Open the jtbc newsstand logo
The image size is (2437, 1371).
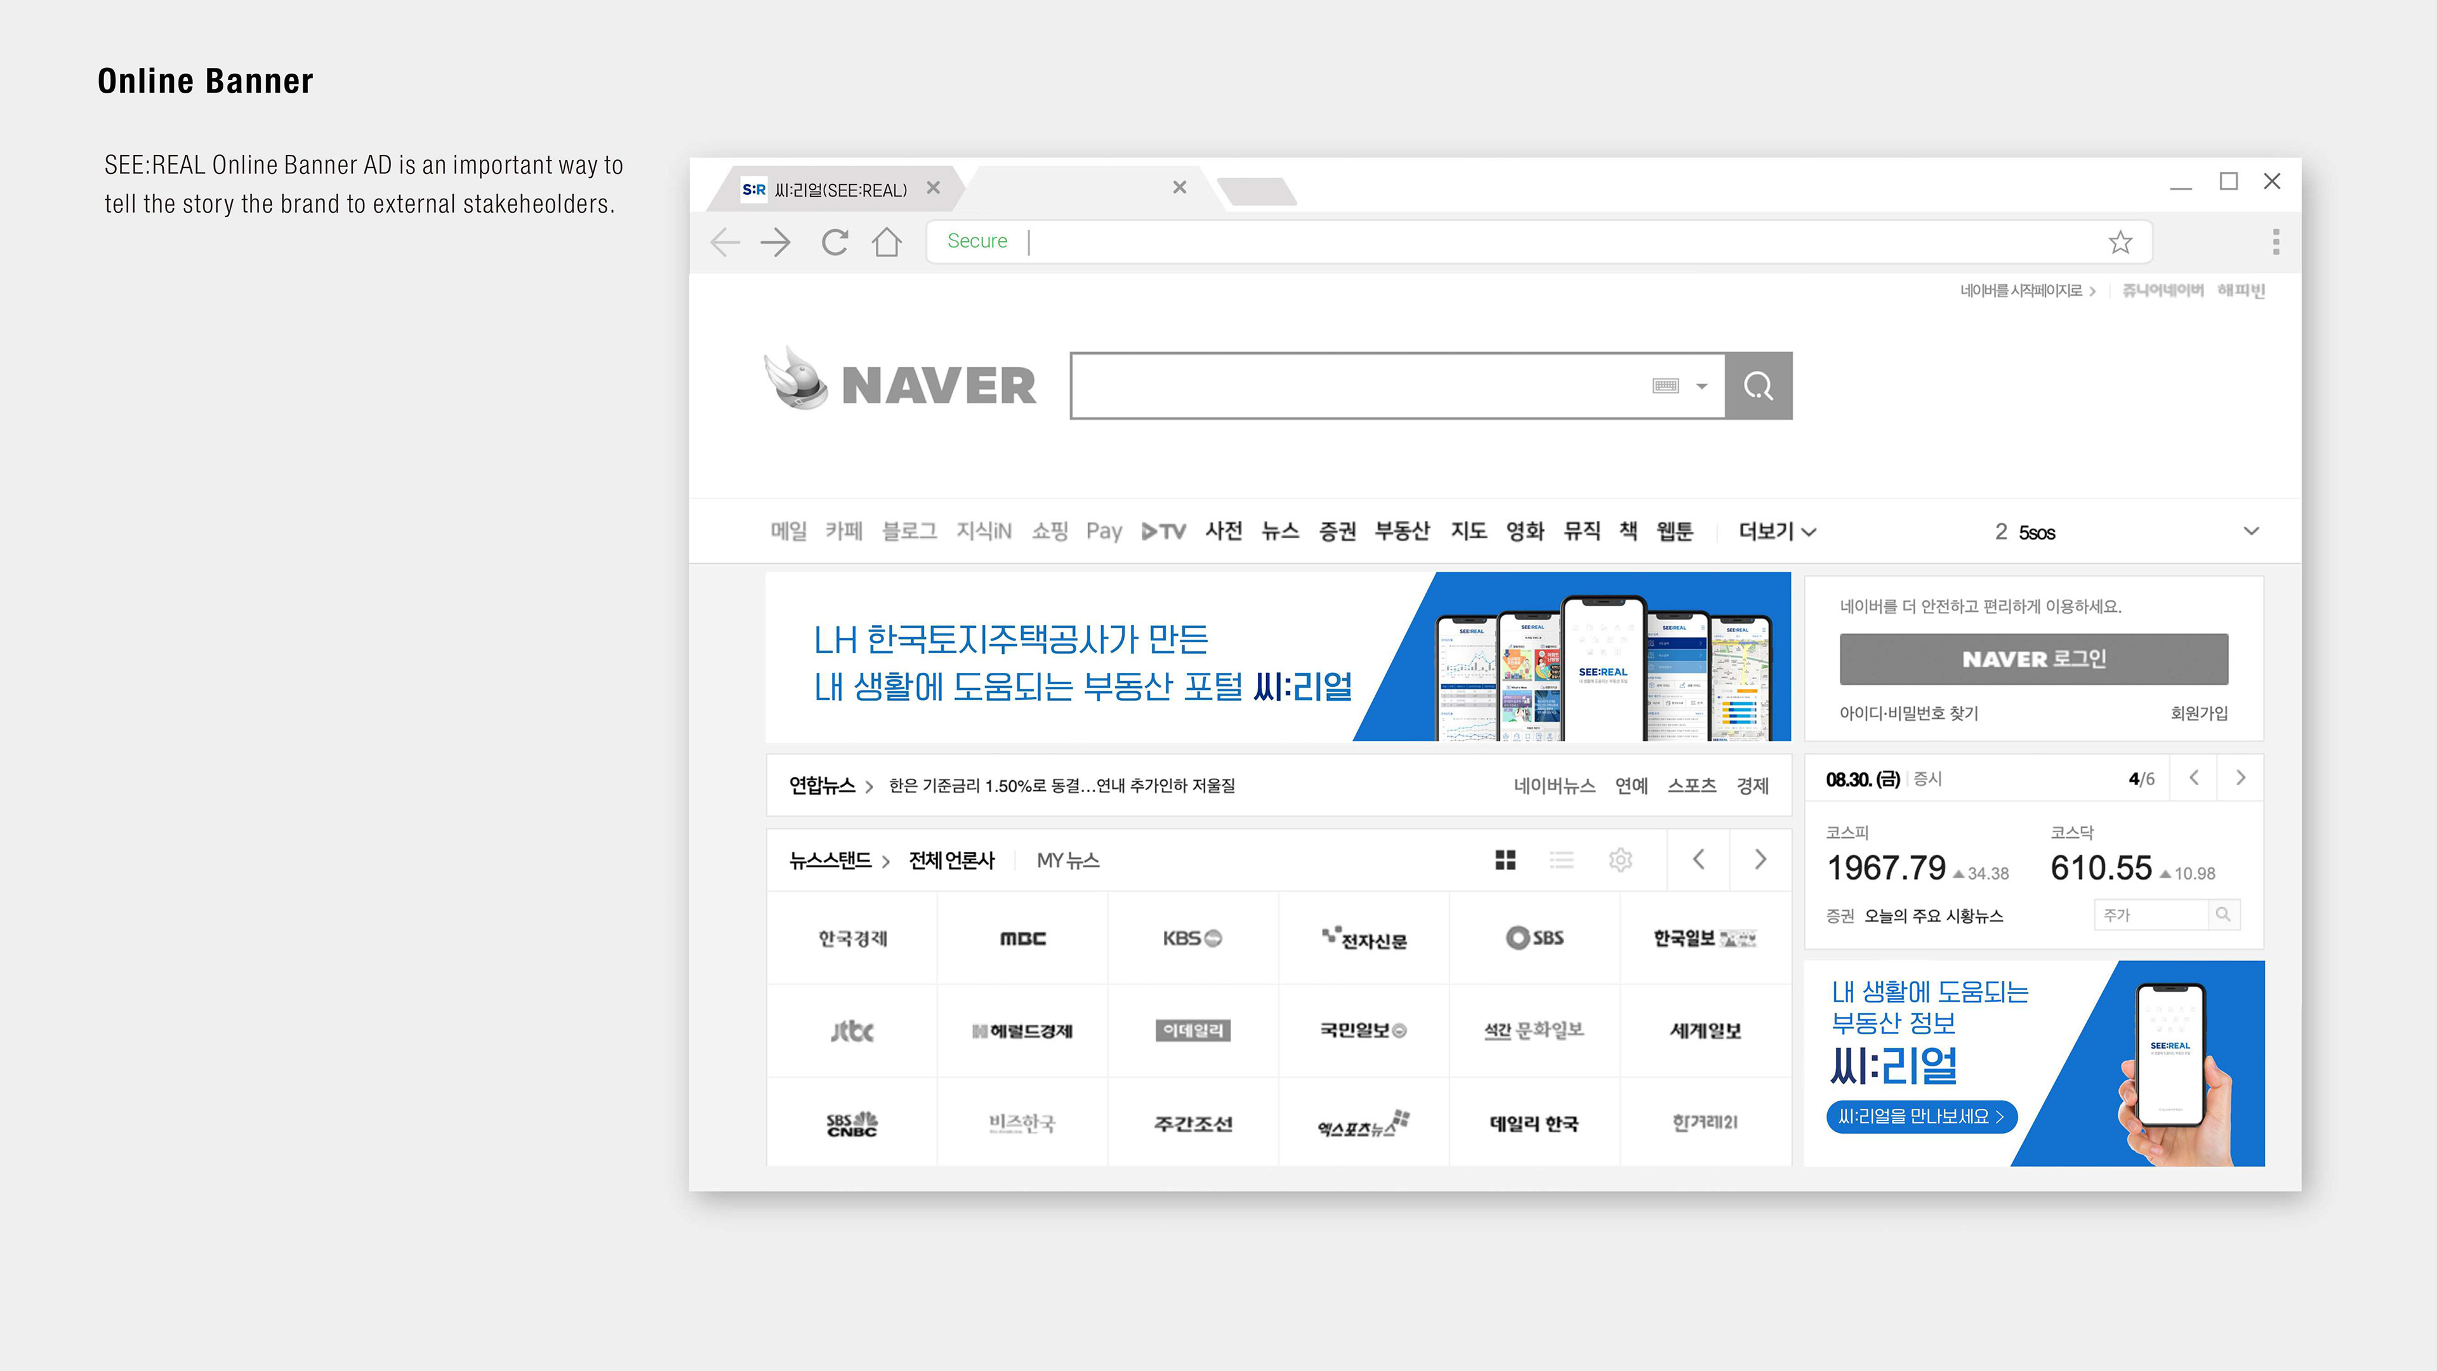click(852, 1030)
